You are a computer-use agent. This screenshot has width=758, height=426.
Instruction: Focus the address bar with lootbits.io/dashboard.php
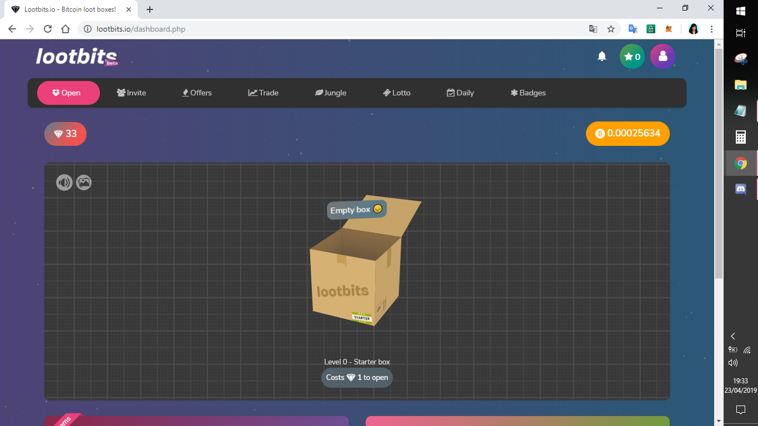click(x=333, y=29)
